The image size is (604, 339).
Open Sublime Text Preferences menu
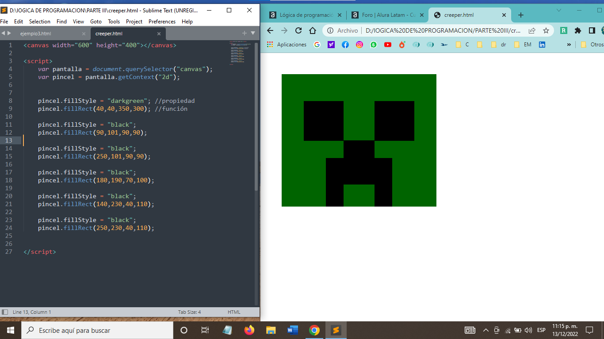pyautogui.click(x=162, y=21)
